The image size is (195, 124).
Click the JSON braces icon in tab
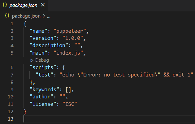(5, 5)
